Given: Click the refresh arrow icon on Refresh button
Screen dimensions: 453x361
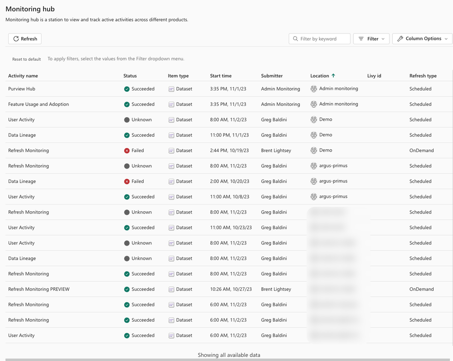Looking at the screenshot, I should [15, 38].
